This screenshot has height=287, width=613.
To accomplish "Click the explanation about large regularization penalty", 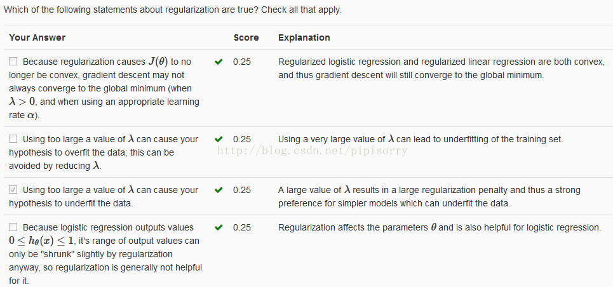I will (x=429, y=196).
